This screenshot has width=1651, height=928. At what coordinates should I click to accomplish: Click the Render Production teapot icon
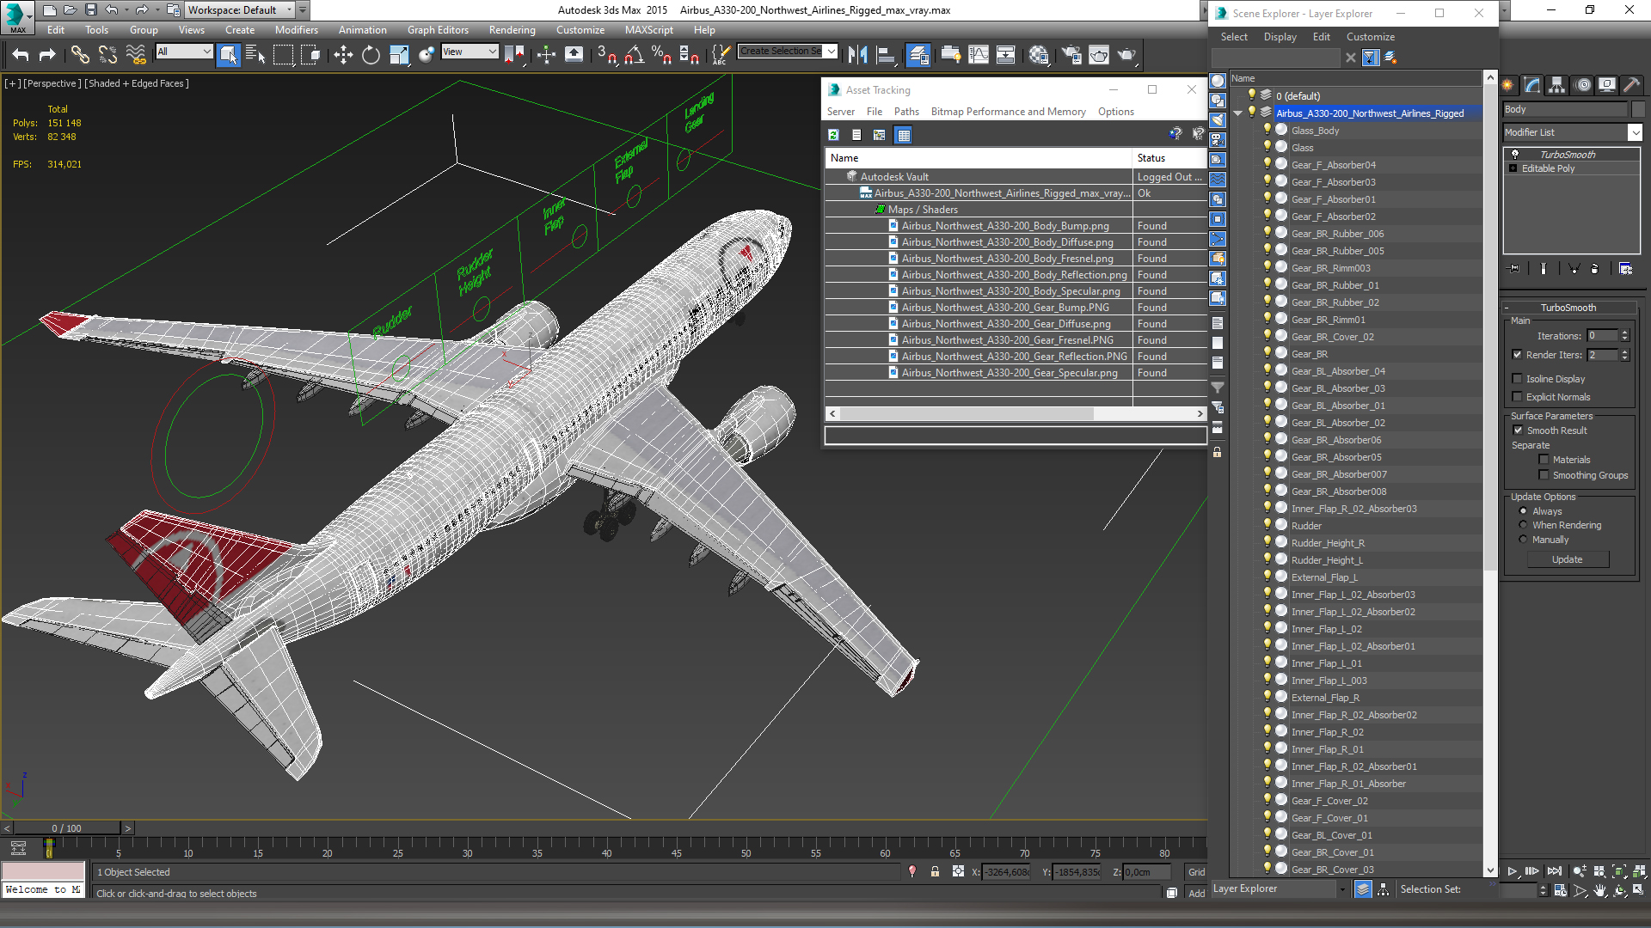click(1126, 55)
